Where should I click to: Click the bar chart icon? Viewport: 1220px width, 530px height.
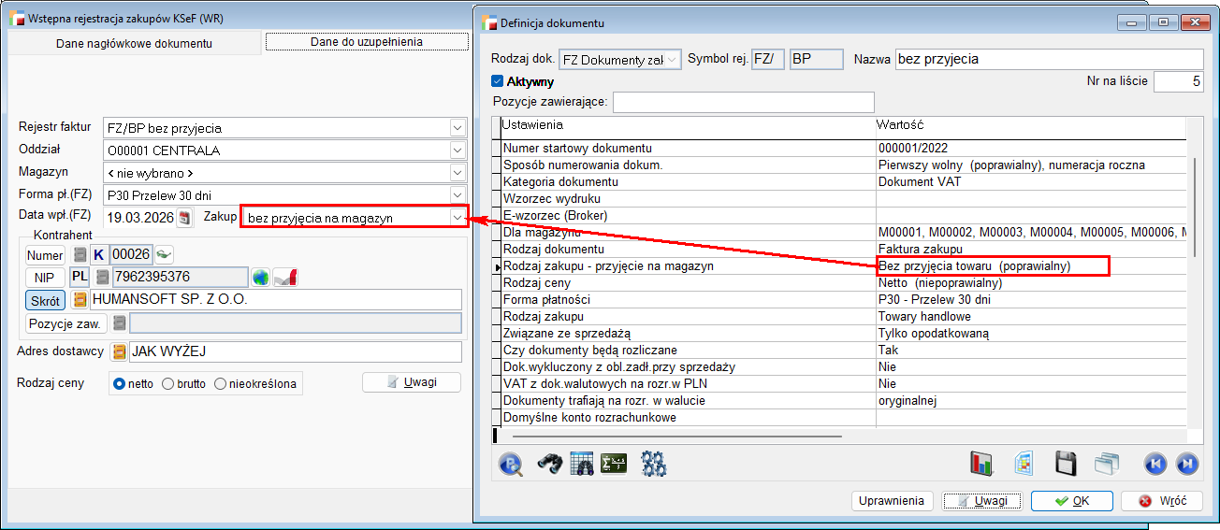[x=981, y=463]
